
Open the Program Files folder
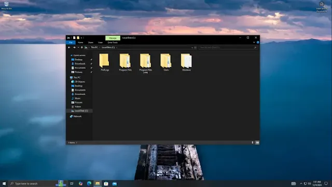[125, 62]
